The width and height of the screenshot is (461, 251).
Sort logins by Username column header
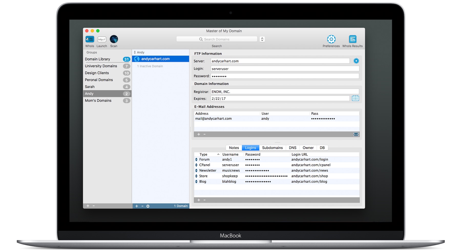(232, 154)
